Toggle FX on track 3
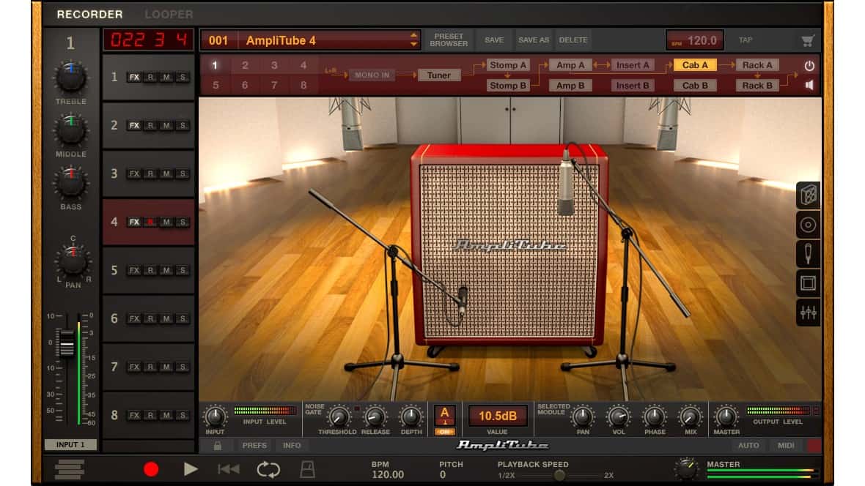 coord(134,173)
